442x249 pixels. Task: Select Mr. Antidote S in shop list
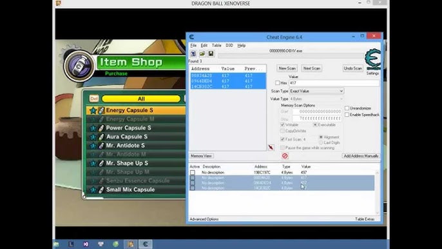click(x=136, y=146)
